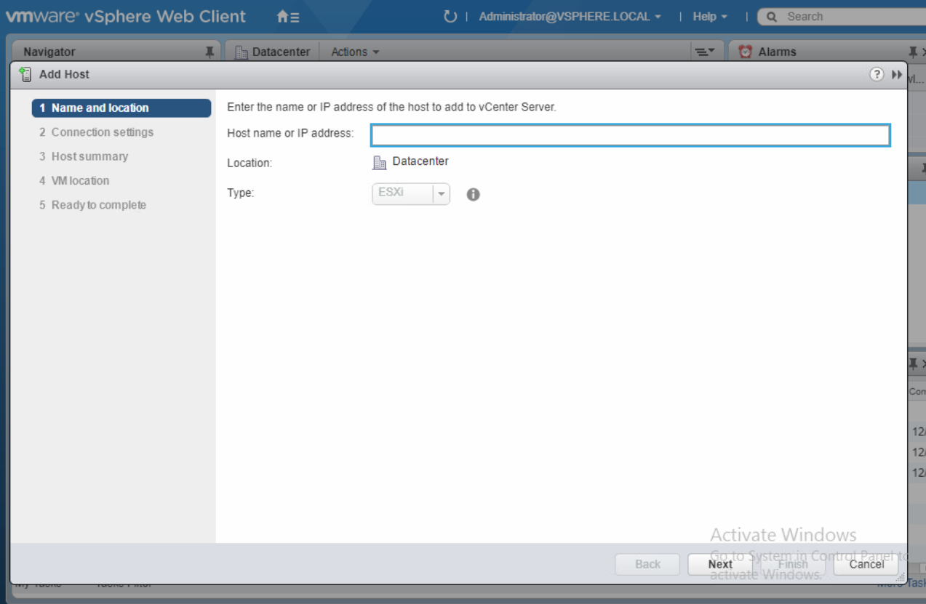Click the Finish button
Viewport: 926px width, 604px height.
[x=793, y=564]
